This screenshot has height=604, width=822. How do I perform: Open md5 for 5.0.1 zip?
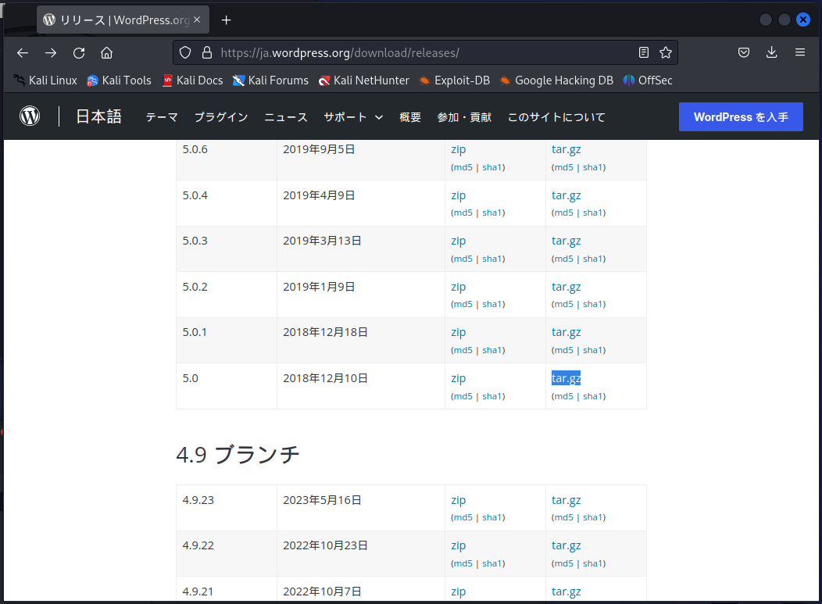[x=463, y=350]
